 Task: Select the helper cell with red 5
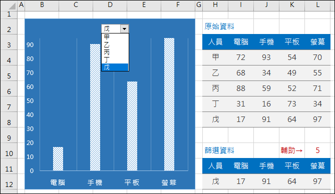317,150
